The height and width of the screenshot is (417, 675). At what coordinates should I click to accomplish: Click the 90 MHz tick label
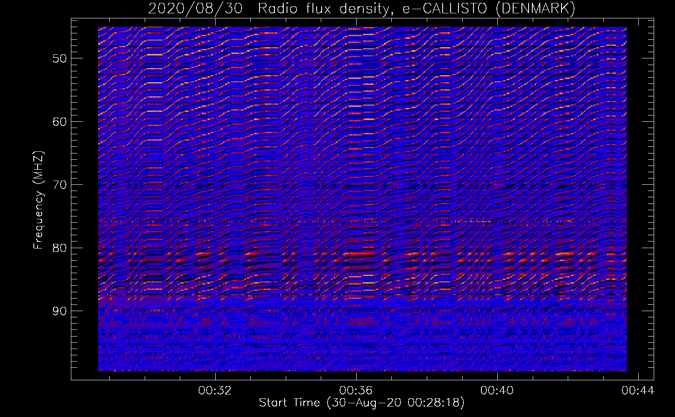coord(60,311)
